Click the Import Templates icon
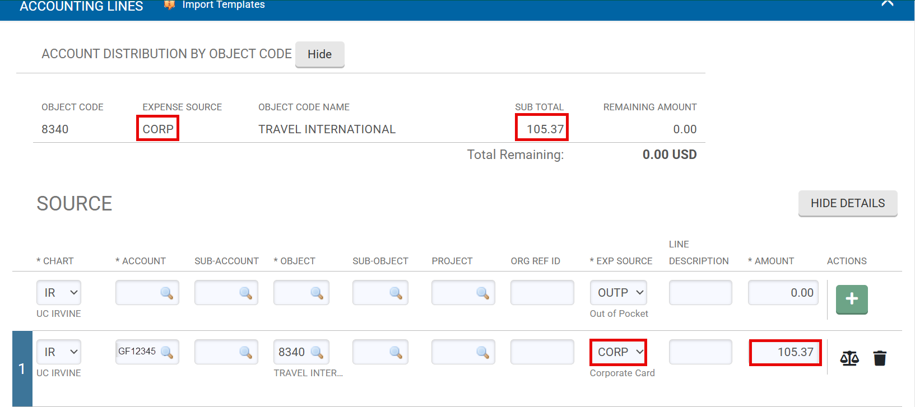 169,5
